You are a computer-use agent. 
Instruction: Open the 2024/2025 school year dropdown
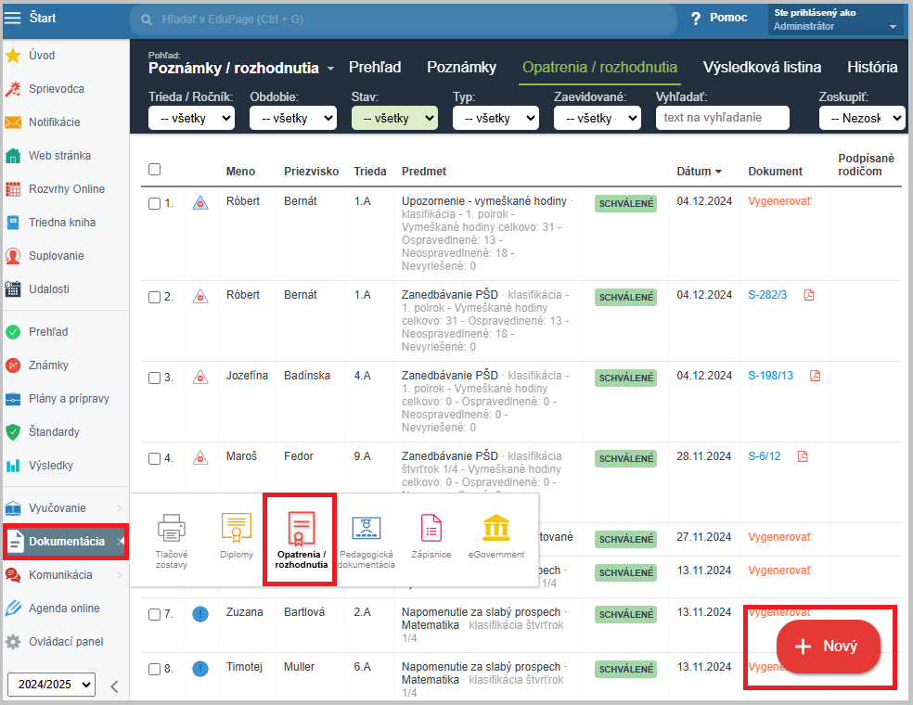tap(51, 684)
